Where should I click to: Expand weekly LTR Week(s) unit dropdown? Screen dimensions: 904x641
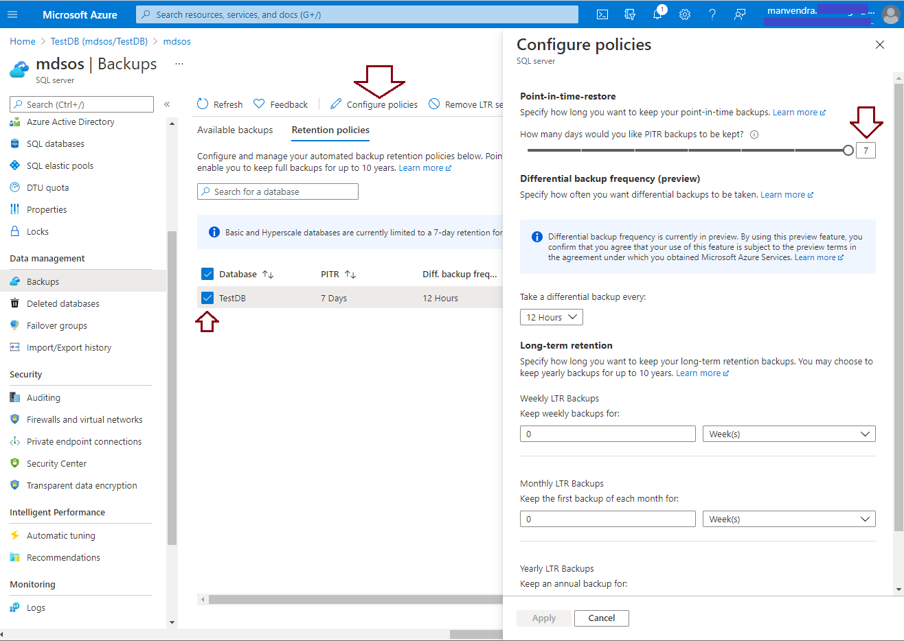[x=789, y=434]
